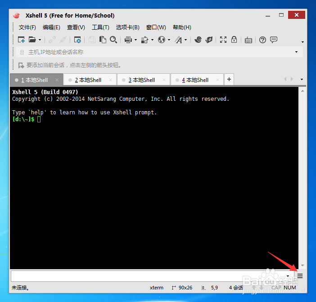Screen dimensions: 316x302
Task: Open the 文件(F) menu
Action: click(x=27, y=27)
